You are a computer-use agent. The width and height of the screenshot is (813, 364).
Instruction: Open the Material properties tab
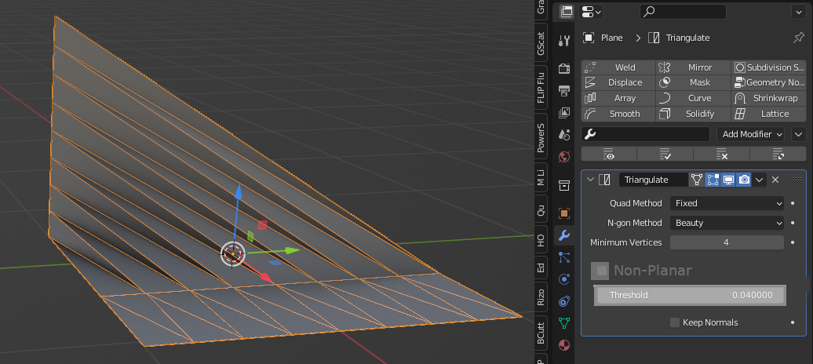(564, 345)
